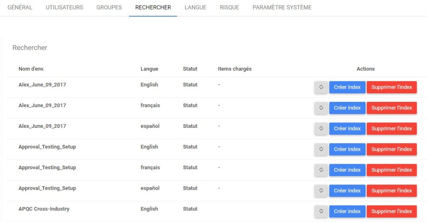The height and width of the screenshot is (222, 427).
Task: Refresh the APQC Cross-Industry English index
Action: coord(321,211)
